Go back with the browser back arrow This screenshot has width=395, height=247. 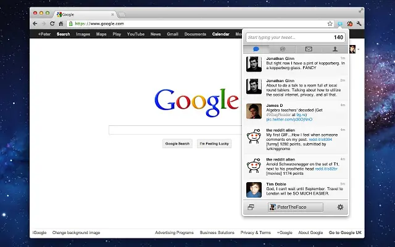point(35,23)
